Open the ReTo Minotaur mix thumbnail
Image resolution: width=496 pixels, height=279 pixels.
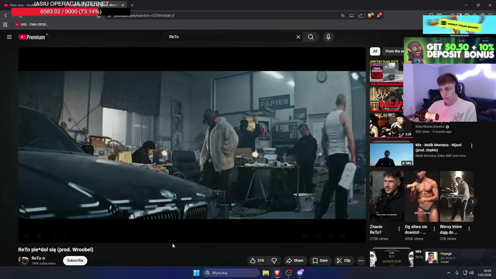391,257
